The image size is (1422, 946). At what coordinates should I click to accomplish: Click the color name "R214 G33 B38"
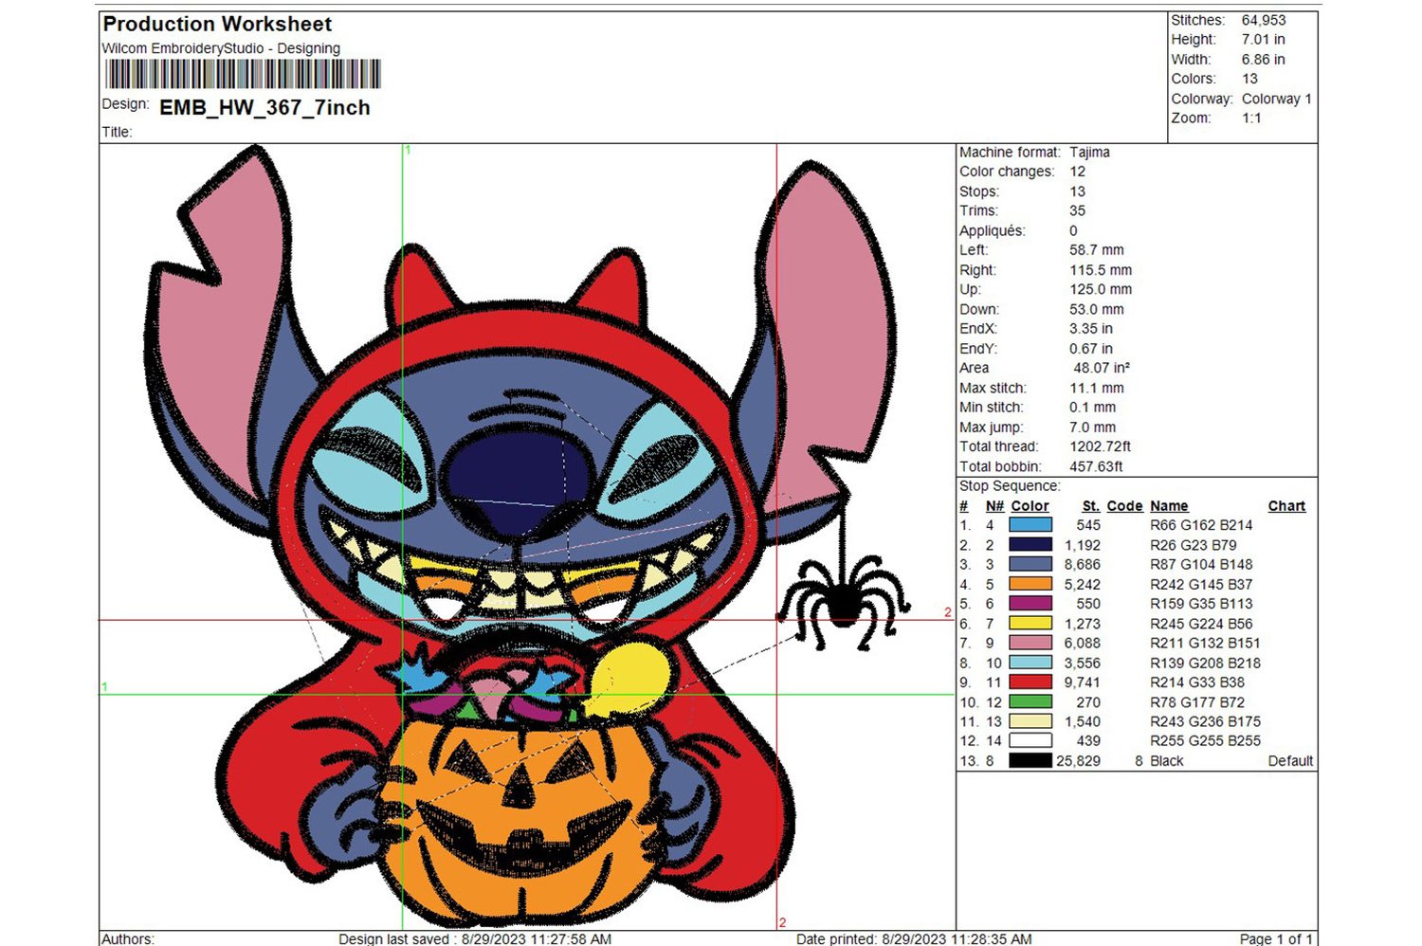coord(1197,682)
